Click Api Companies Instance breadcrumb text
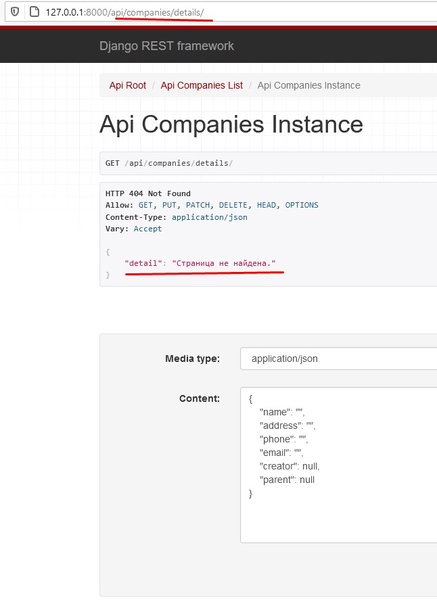This screenshot has height=600, width=437. click(x=308, y=85)
